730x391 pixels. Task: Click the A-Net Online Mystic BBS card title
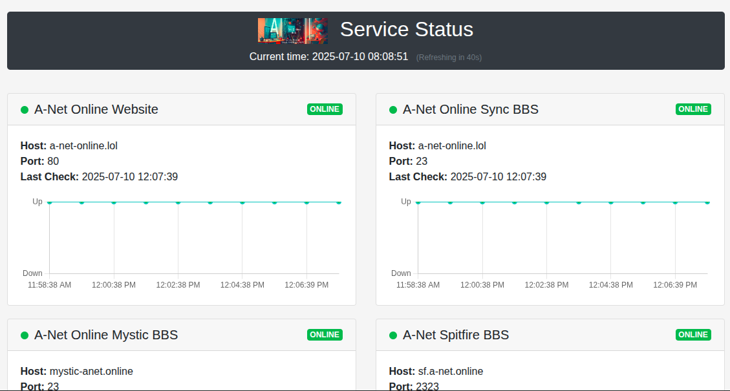pyautogui.click(x=106, y=335)
